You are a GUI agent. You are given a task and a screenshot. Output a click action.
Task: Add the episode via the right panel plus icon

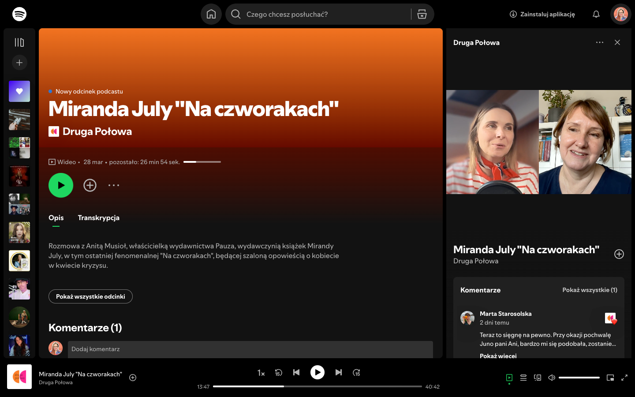(x=619, y=254)
